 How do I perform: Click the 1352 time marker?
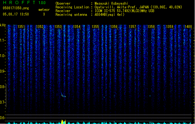[40, 27]
